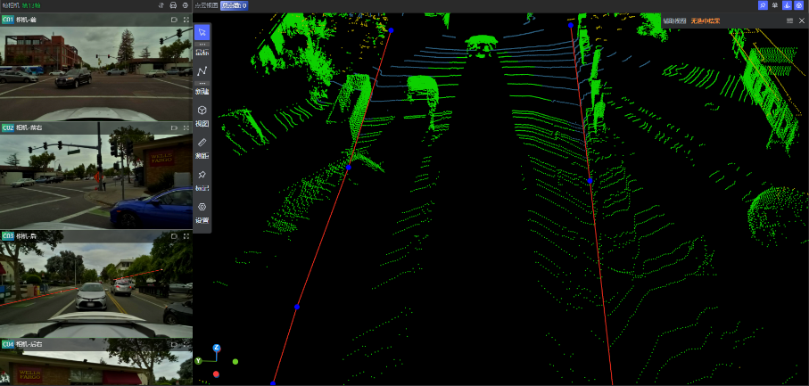Expand C02 camera view to fullscreen
The width and height of the screenshot is (809, 386).
186,127
